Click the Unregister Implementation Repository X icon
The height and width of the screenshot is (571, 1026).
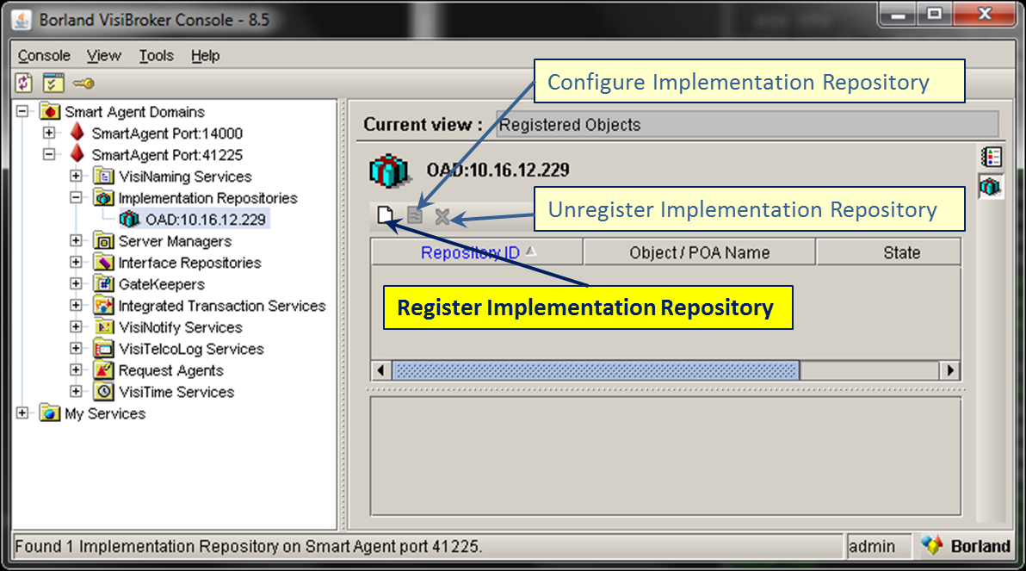[x=442, y=216]
